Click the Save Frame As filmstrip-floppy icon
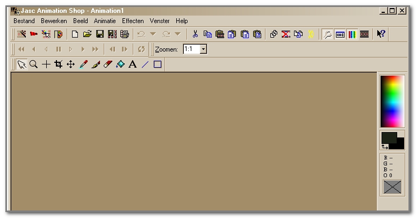Screen dimensions: 416x218 pos(112,34)
